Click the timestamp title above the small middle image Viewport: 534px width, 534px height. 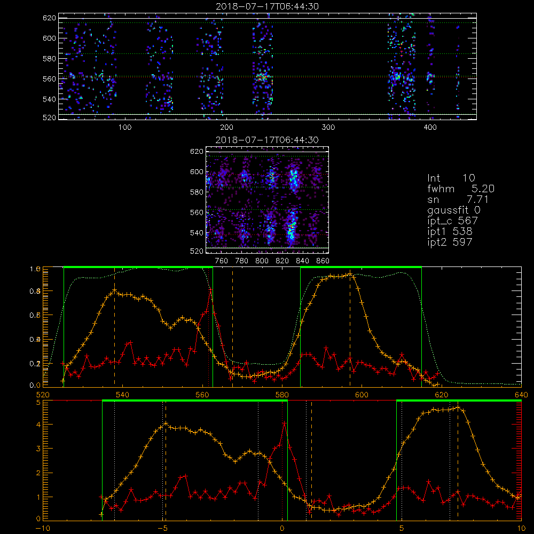pyautogui.click(x=267, y=140)
